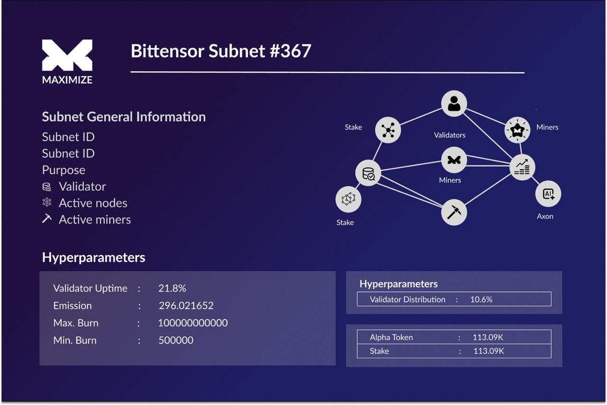Image resolution: width=607 pixels, height=405 pixels.
Task: Click the Validators label in the diagram
Action: click(x=450, y=135)
